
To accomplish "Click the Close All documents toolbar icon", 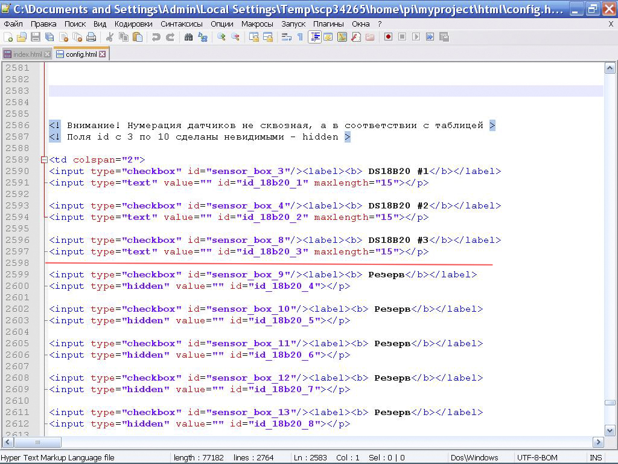I will (77, 37).
